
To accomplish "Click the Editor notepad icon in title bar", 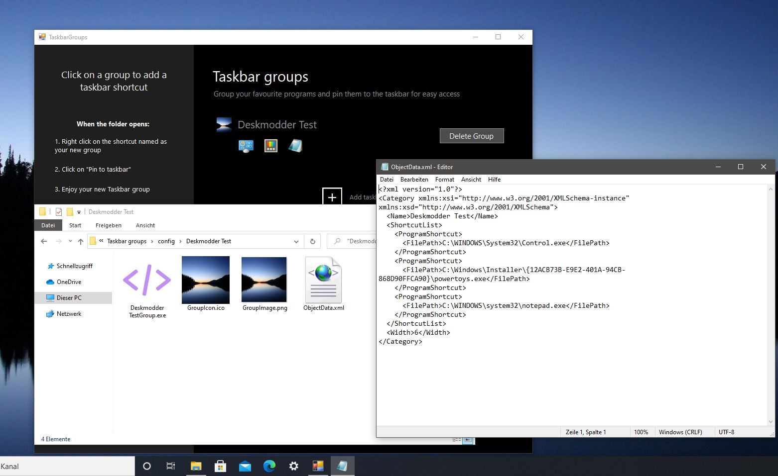I will click(384, 167).
